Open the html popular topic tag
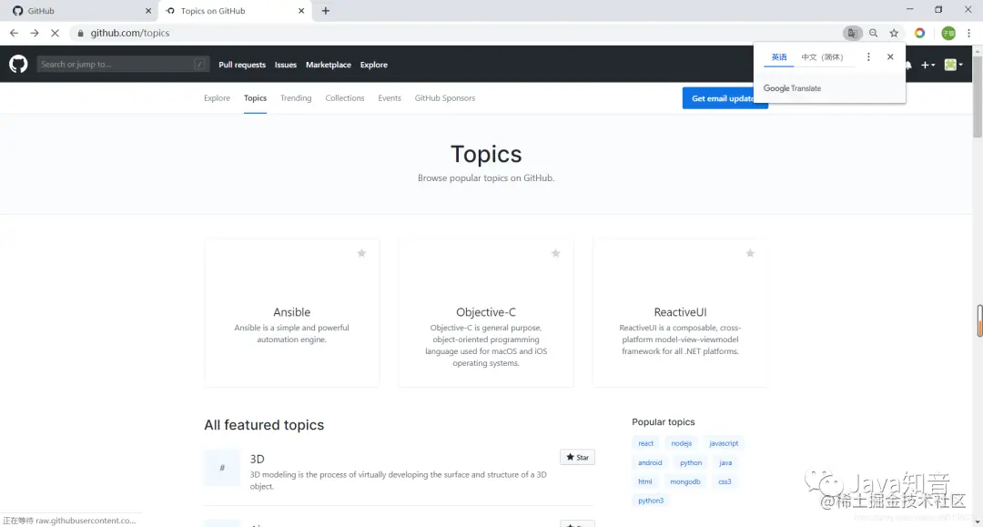983x527 pixels. pyautogui.click(x=645, y=481)
